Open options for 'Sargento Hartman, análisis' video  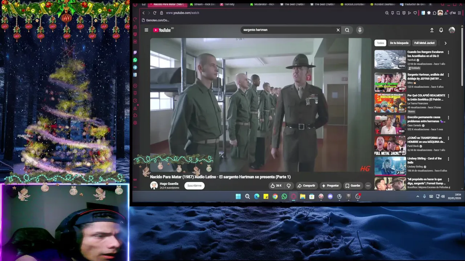point(448,75)
